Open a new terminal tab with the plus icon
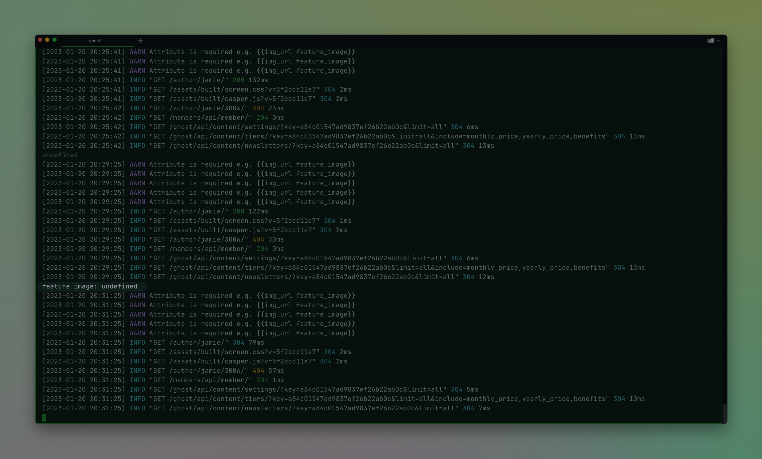Screen dimensions: 762x459 [x=141, y=41]
